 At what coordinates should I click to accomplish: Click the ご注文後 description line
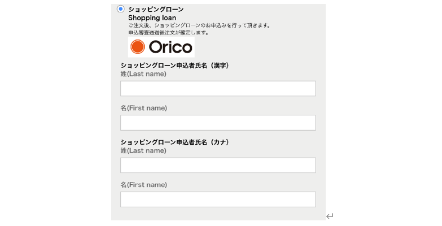point(199,25)
